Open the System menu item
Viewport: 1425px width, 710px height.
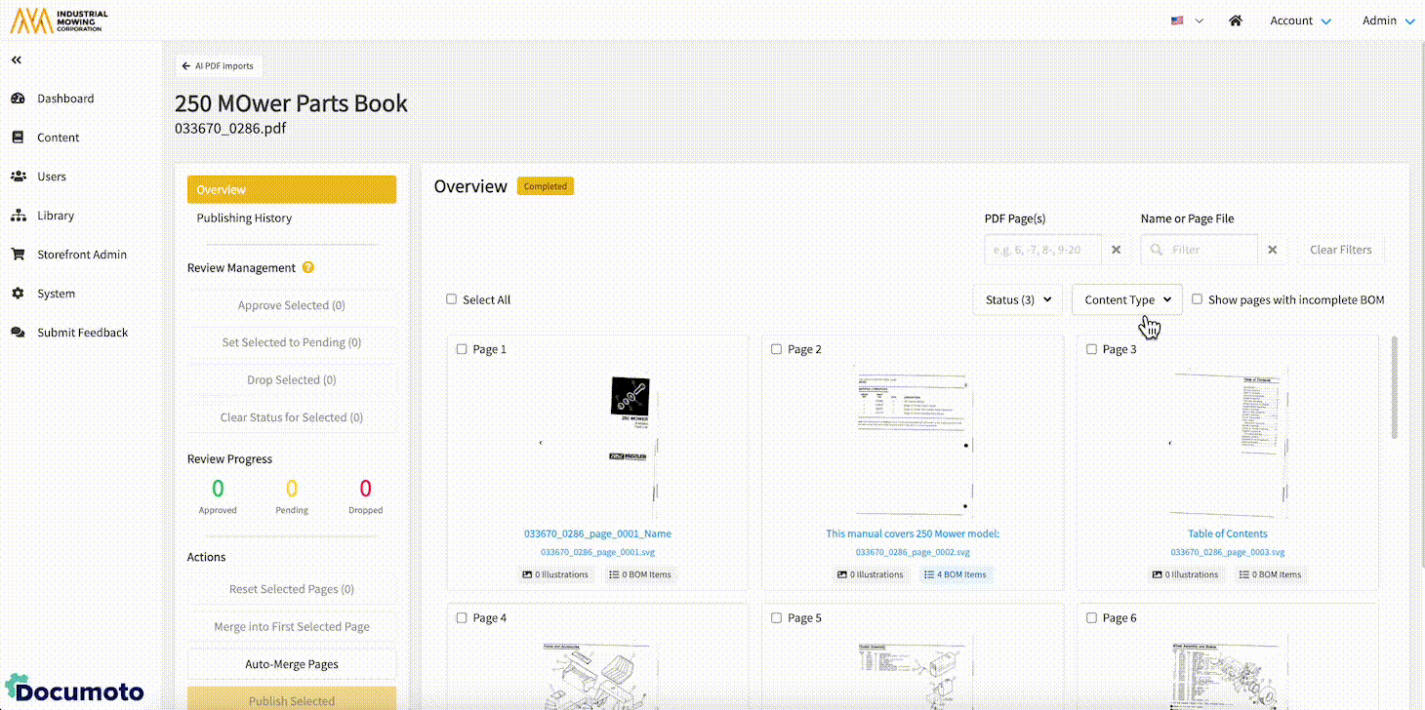click(57, 294)
